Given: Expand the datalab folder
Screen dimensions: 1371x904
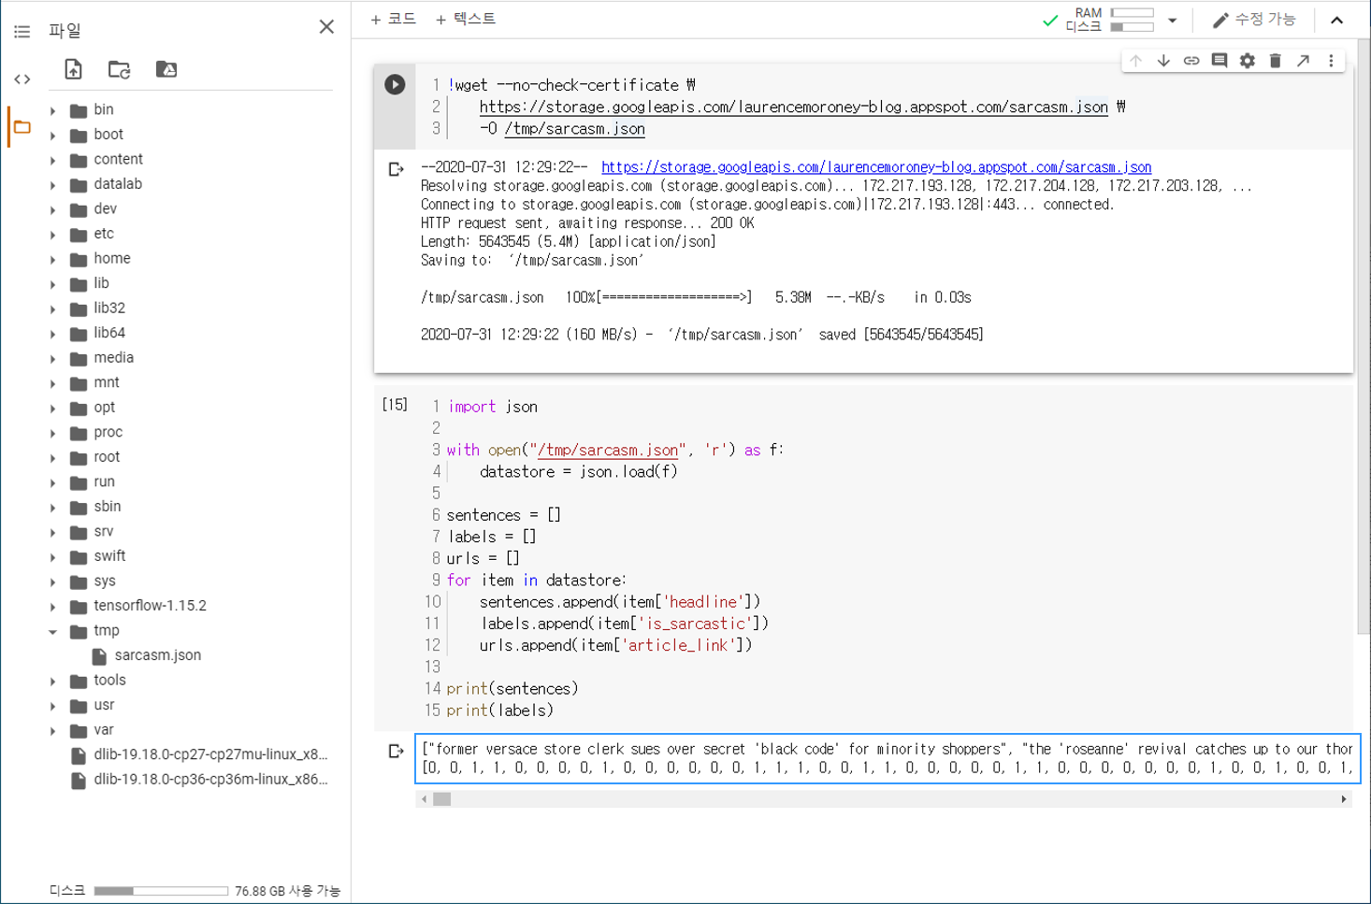Looking at the screenshot, I should pyautogui.click(x=53, y=185).
